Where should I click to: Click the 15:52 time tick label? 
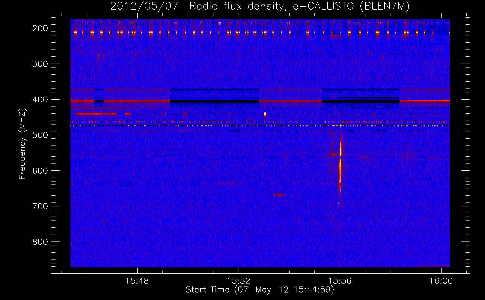(x=239, y=281)
